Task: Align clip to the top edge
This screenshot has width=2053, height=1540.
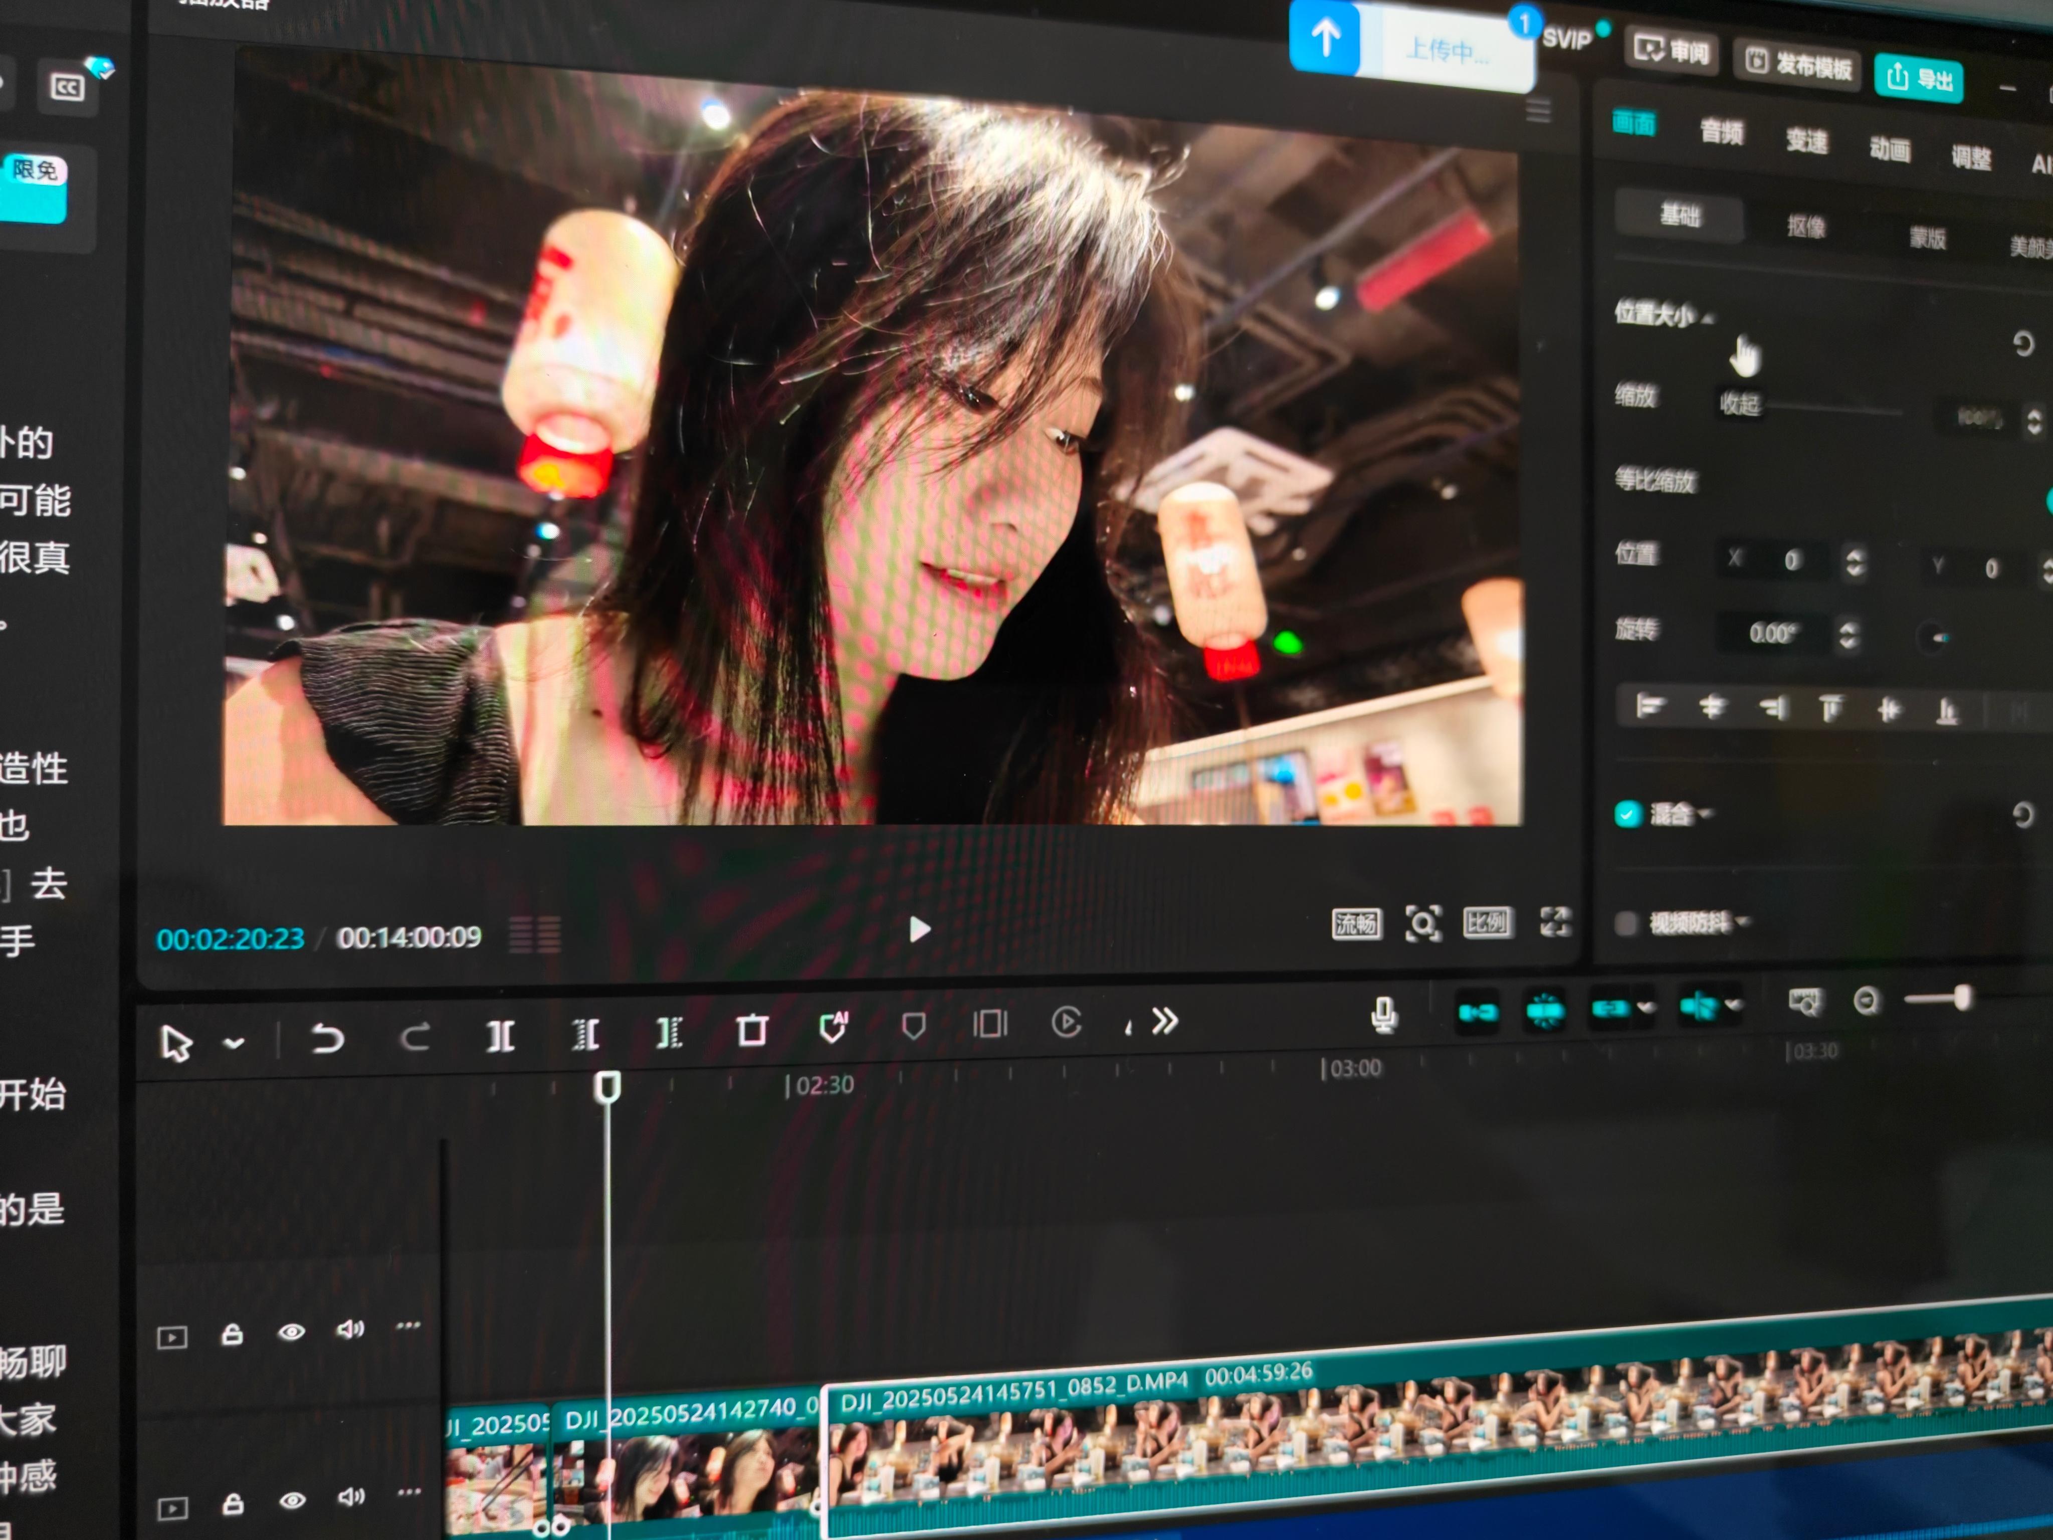Action: tap(1830, 710)
